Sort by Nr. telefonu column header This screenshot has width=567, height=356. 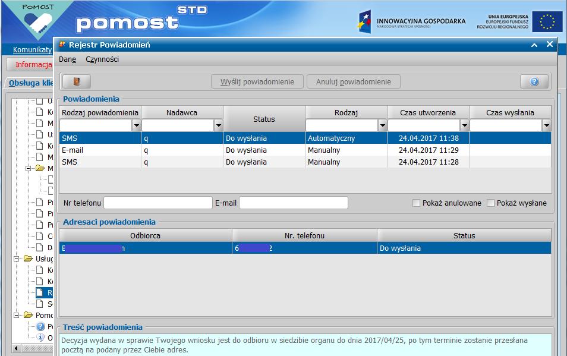(x=304, y=235)
